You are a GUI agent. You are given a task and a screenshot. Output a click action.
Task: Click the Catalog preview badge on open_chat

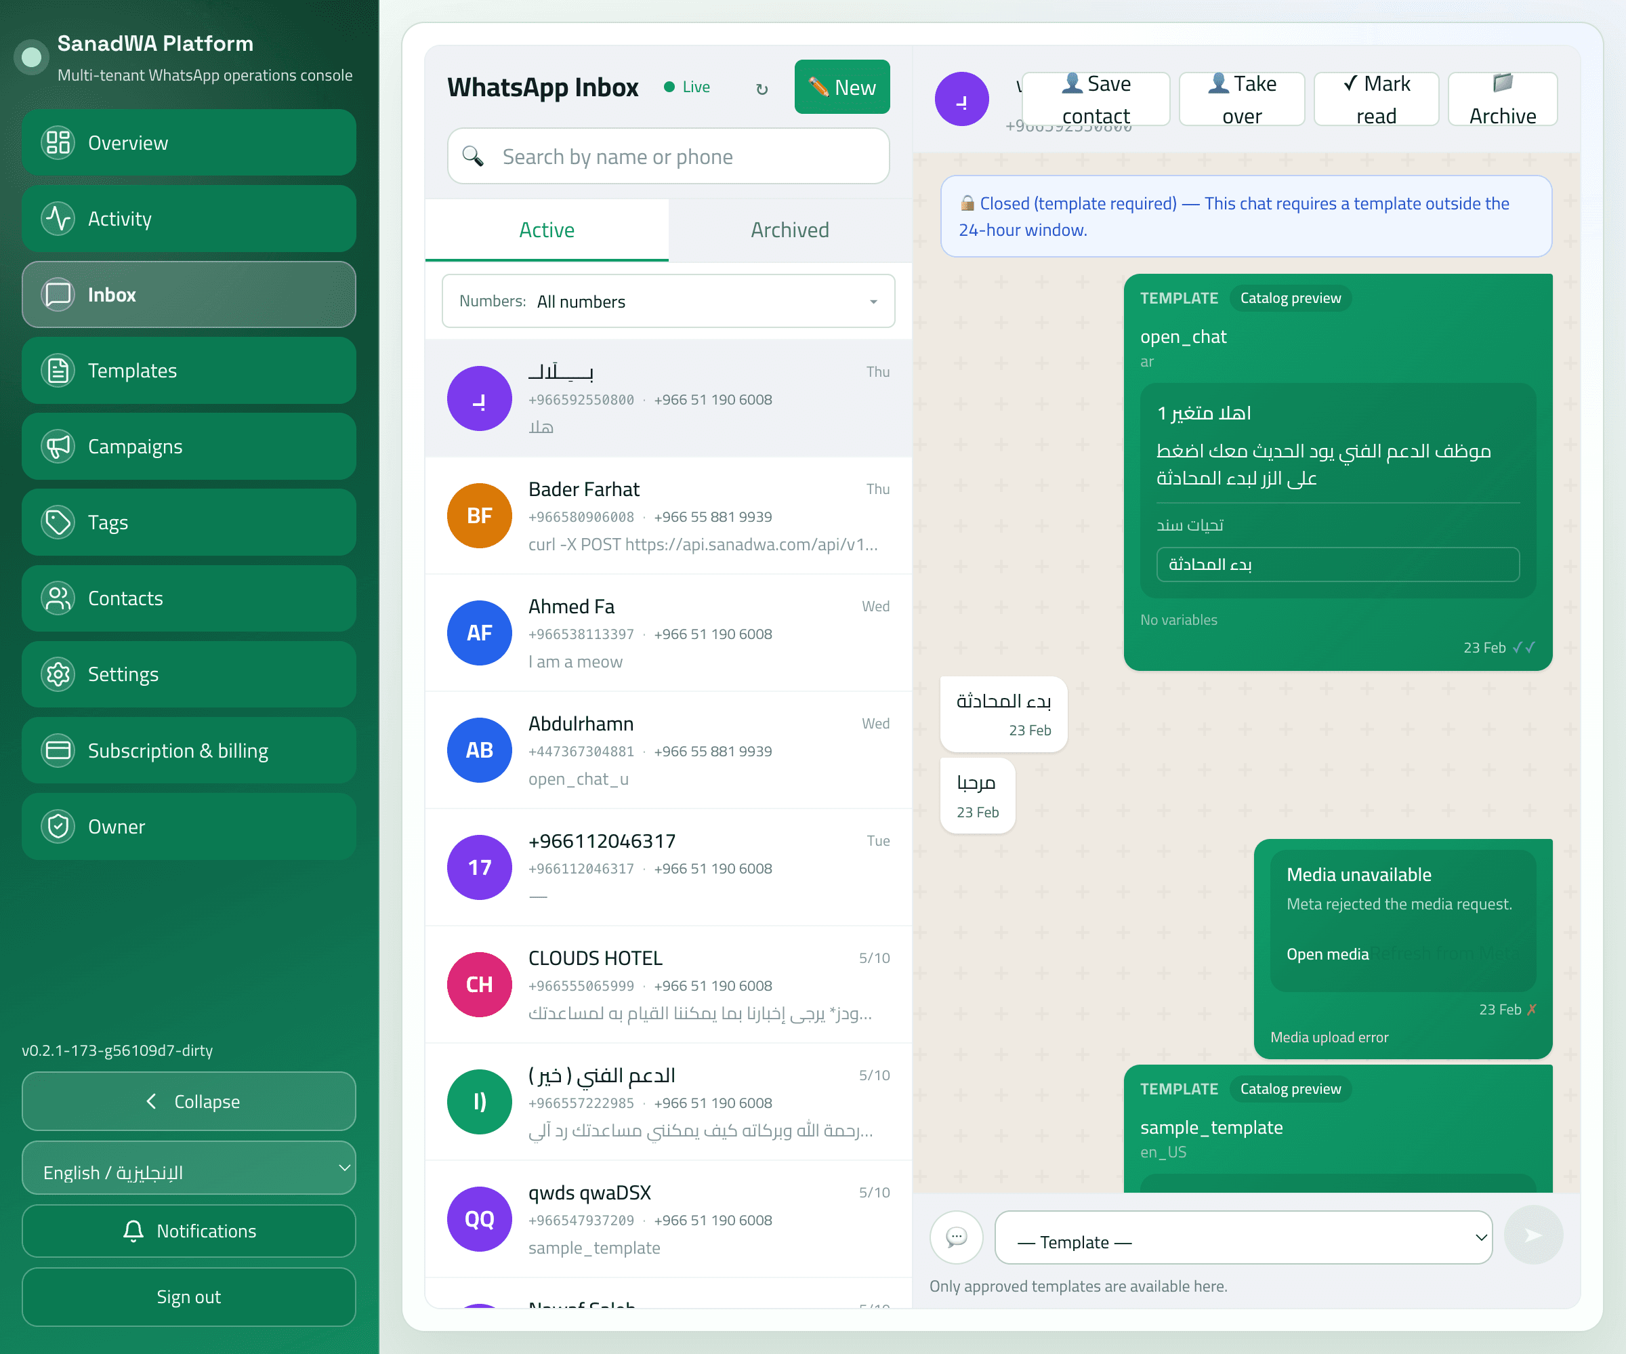[x=1290, y=298]
